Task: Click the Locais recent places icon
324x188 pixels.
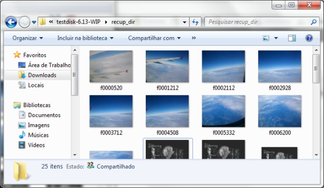Action: pyautogui.click(x=22, y=85)
